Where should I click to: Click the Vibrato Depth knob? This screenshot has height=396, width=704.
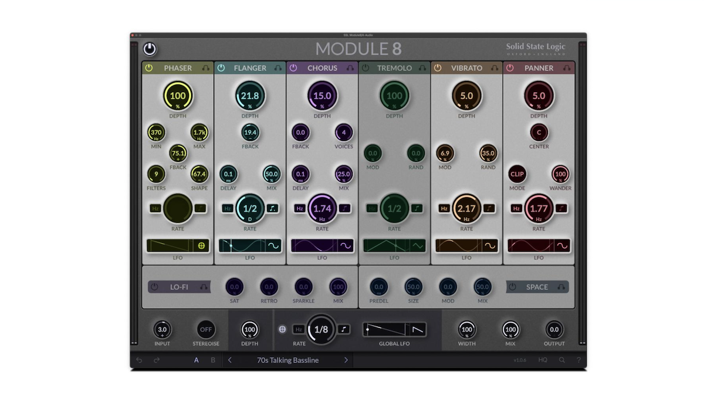click(466, 96)
